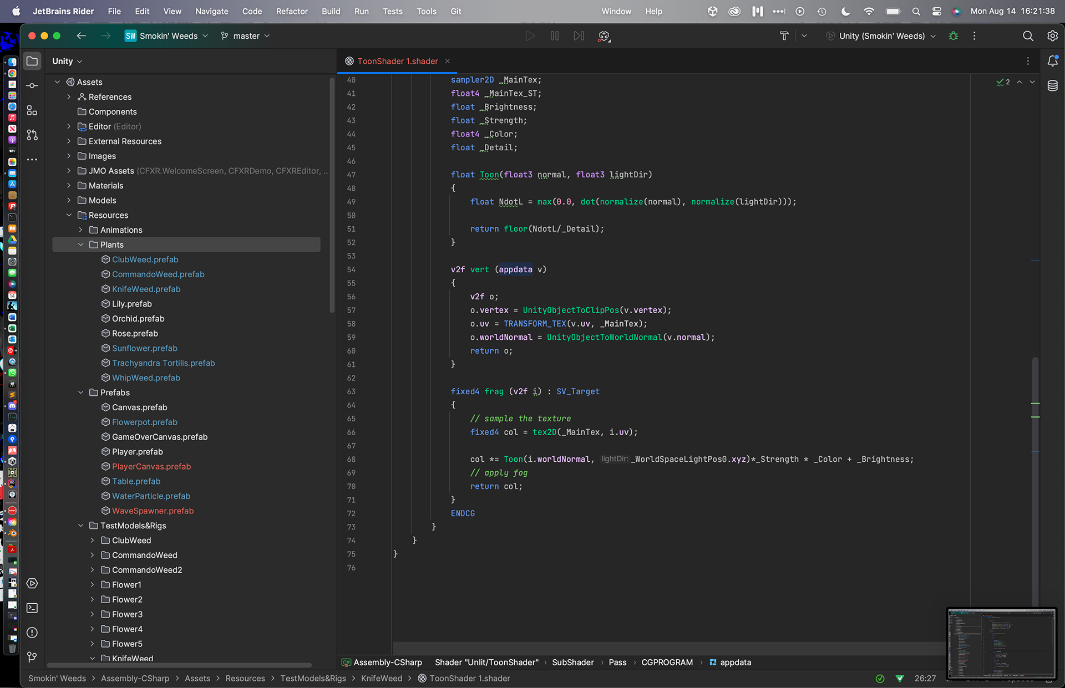This screenshot has width=1065, height=688.
Task: Open the Terminal tool window icon
Action: pyautogui.click(x=32, y=608)
